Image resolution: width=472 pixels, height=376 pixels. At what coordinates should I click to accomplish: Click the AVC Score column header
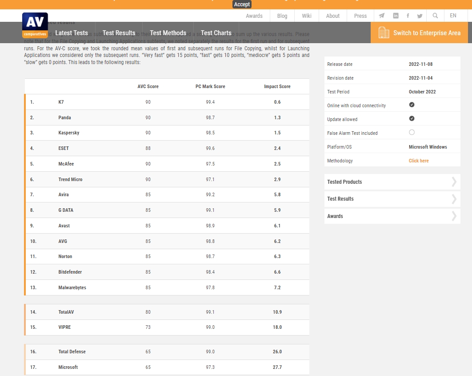148,86
